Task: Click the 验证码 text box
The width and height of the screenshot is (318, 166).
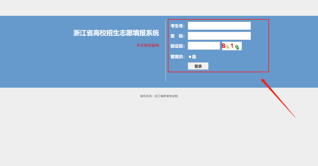Action: [x=204, y=46]
